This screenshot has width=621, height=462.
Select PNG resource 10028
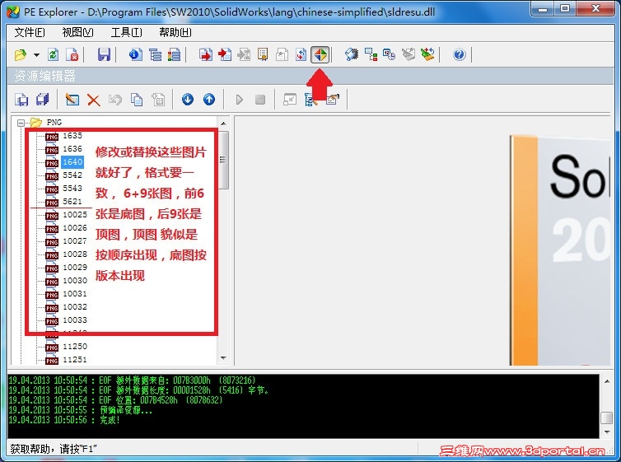pyautogui.click(x=75, y=254)
